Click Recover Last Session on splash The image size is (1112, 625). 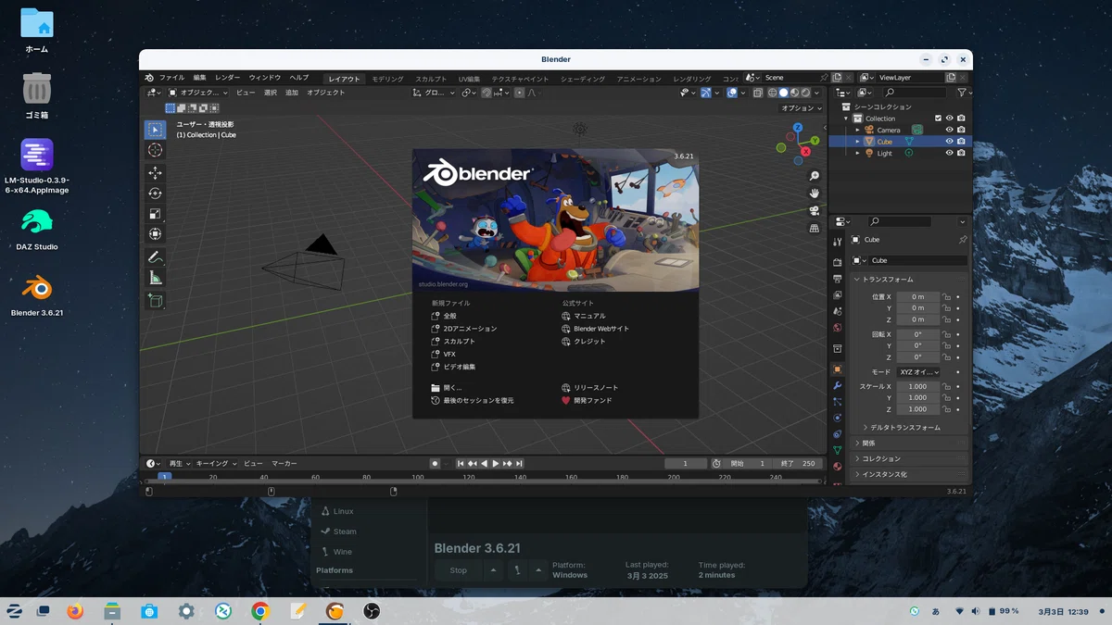coord(473,400)
